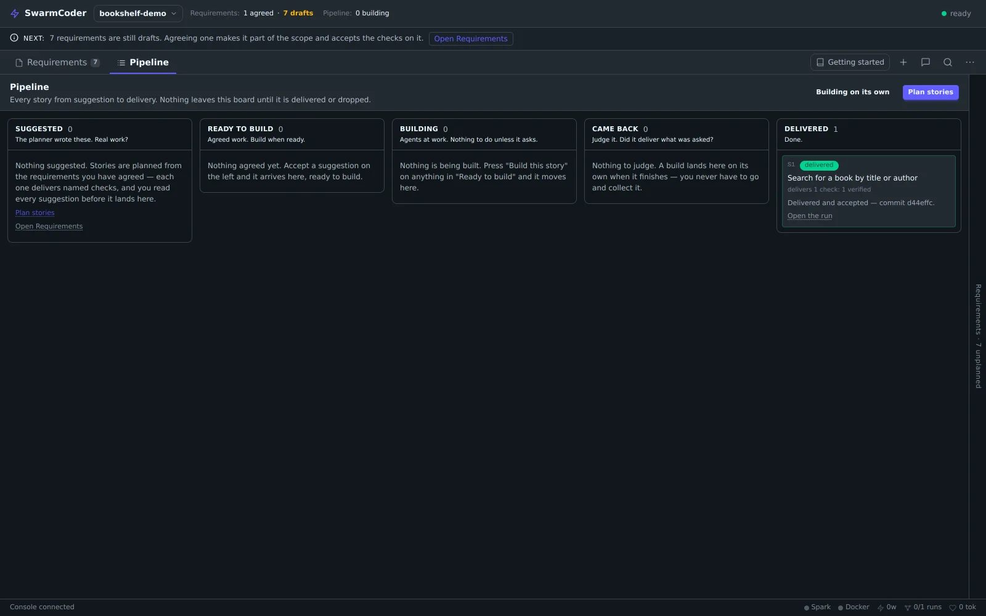Select the Pipeline tab
The height and width of the screenshot is (616, 986).
[143, 62]
